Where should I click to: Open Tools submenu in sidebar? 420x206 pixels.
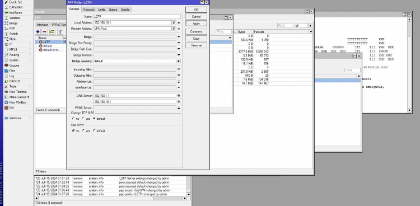tap(13, 87)
